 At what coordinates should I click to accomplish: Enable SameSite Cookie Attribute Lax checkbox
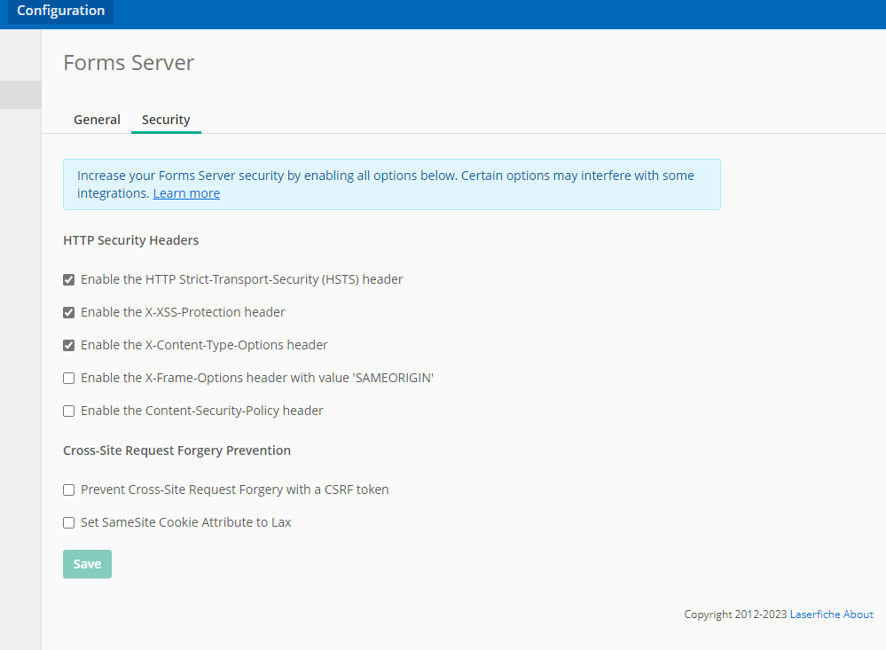point(69,523)
